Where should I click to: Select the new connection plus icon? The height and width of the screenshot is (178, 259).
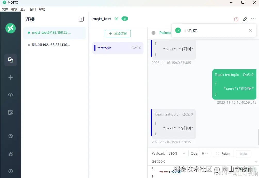(10, 77)
